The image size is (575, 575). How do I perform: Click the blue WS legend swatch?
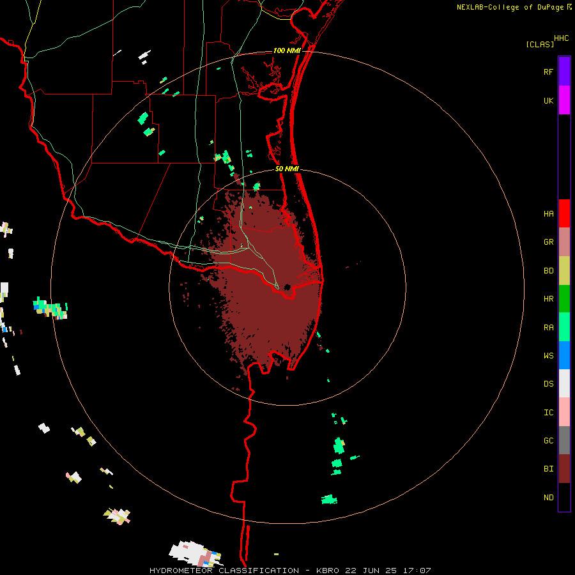564,355
